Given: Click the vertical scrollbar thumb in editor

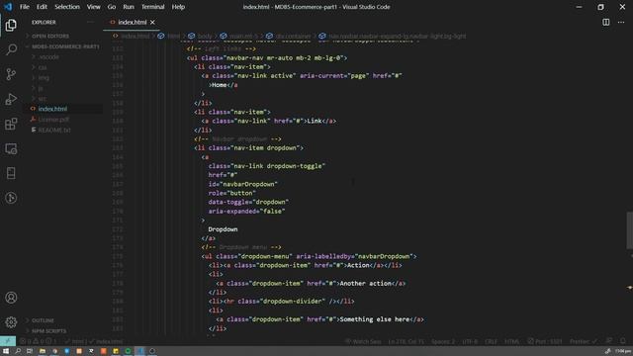Looking at the screenshot, I should (x=629, y=230).
